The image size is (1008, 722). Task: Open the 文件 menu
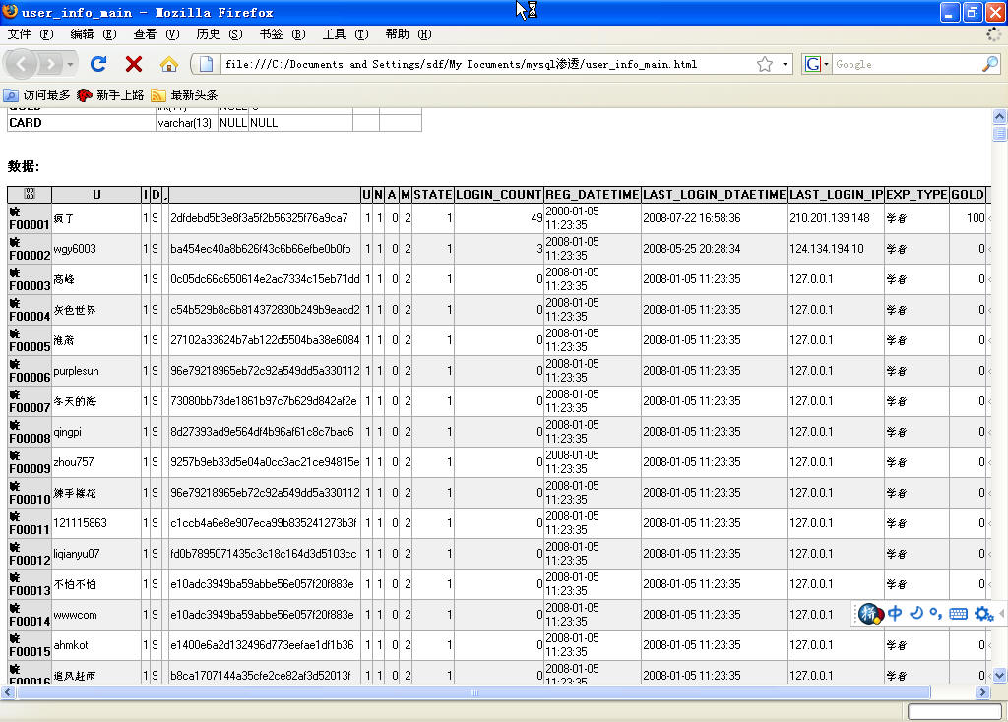(30, 34)
